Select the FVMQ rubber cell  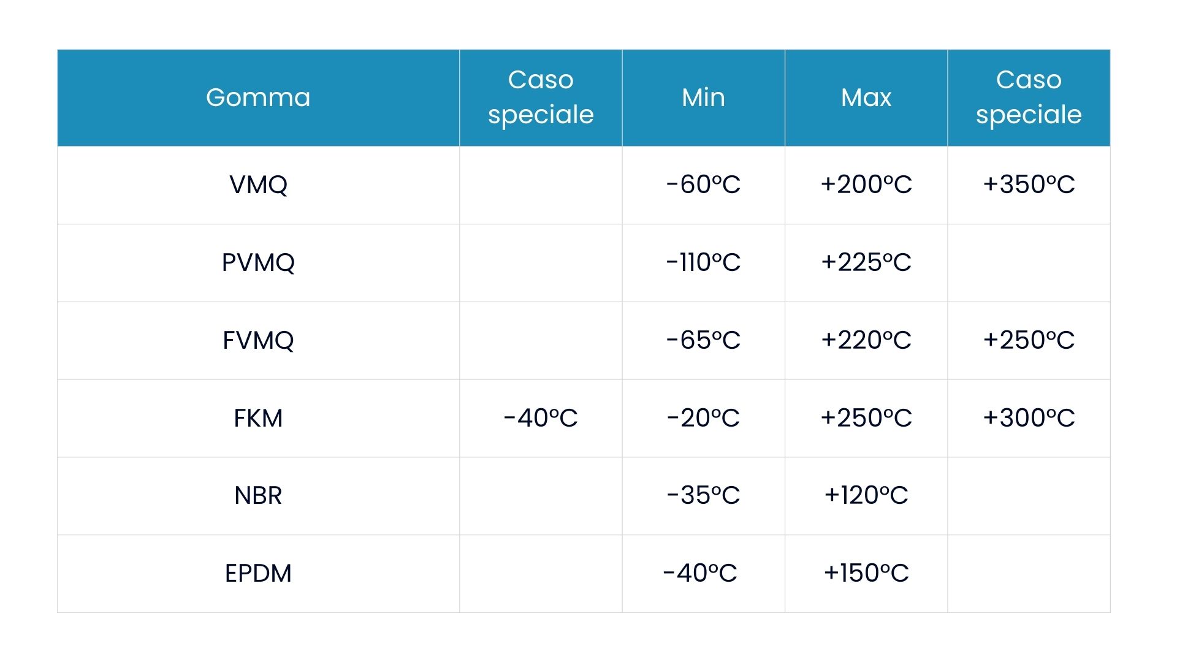(258, 340)
